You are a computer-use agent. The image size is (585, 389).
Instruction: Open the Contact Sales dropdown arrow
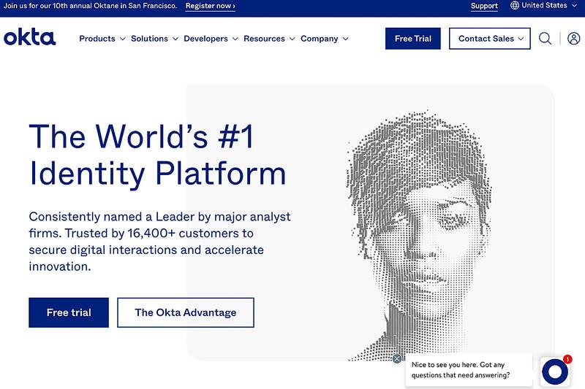click(x=521, y=39)
